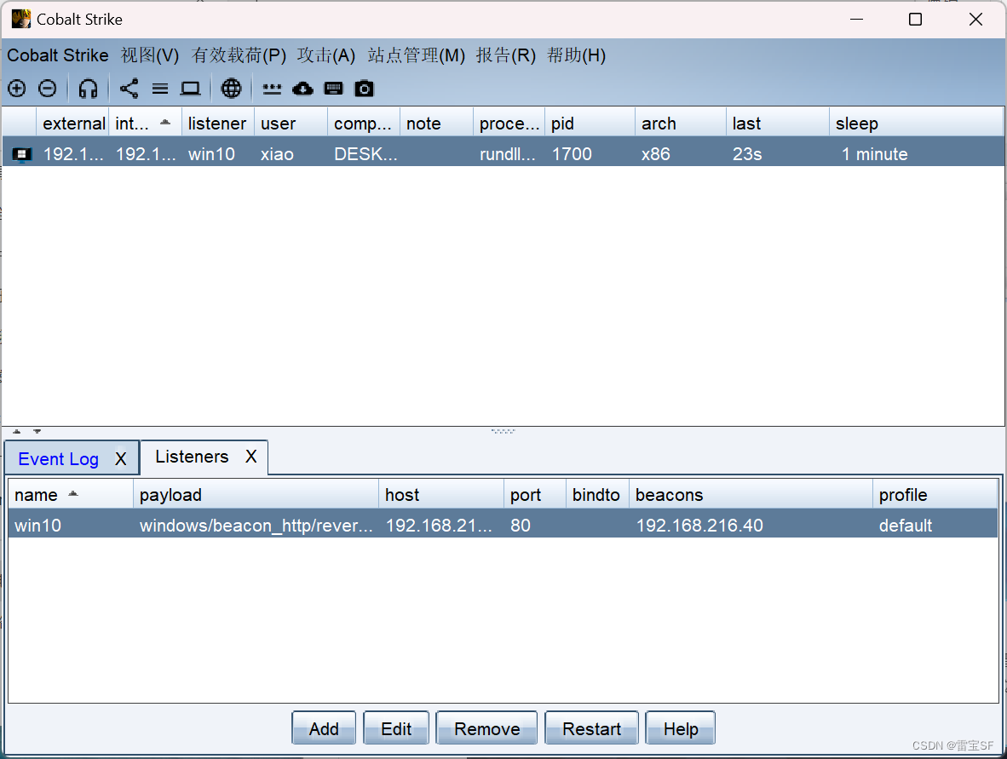Sort sessions by external column
The width and height of the screenshot is (1007, 759).
tap(72, 123)
